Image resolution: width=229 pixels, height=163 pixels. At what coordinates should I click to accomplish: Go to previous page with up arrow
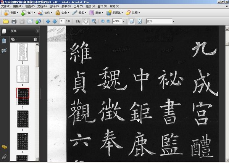tap(48, 21)
